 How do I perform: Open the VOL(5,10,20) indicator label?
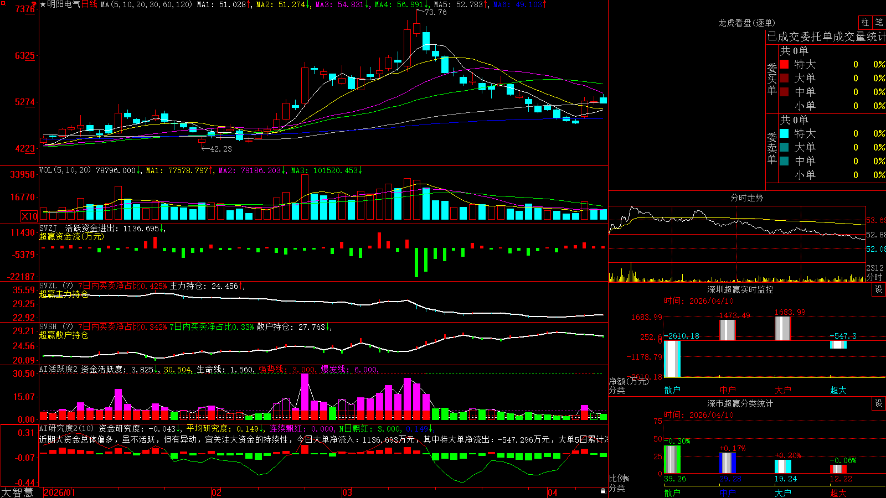65,170
